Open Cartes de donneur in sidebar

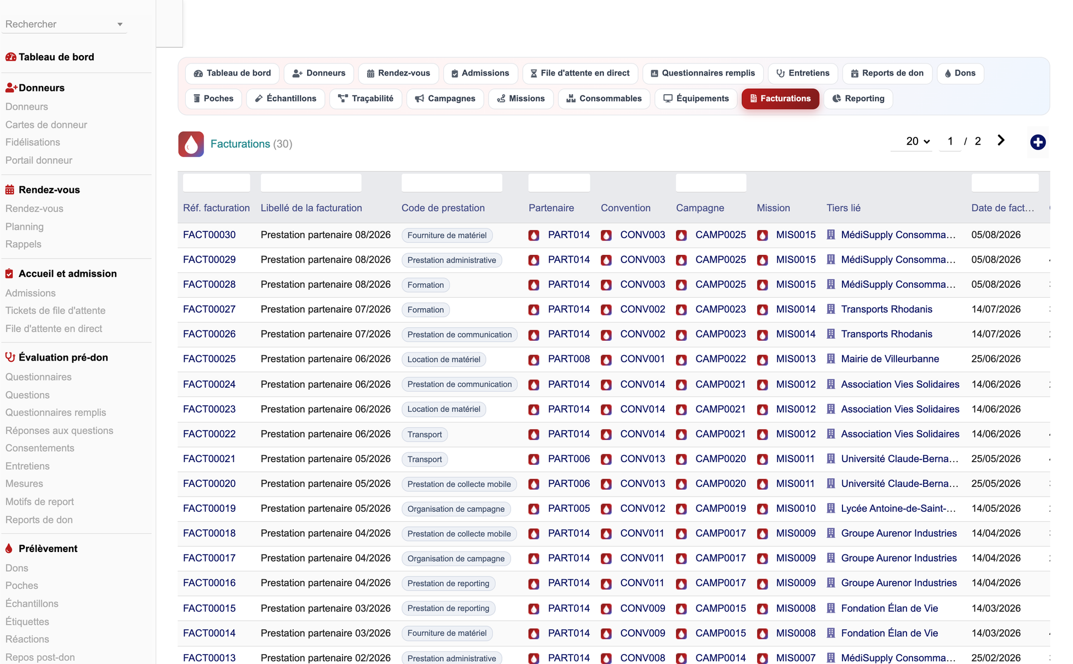tap(46, 125)
